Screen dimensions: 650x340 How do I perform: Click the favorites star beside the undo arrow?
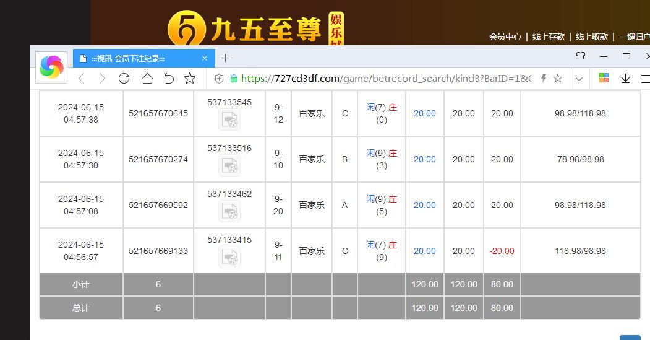tap(190, 79)
